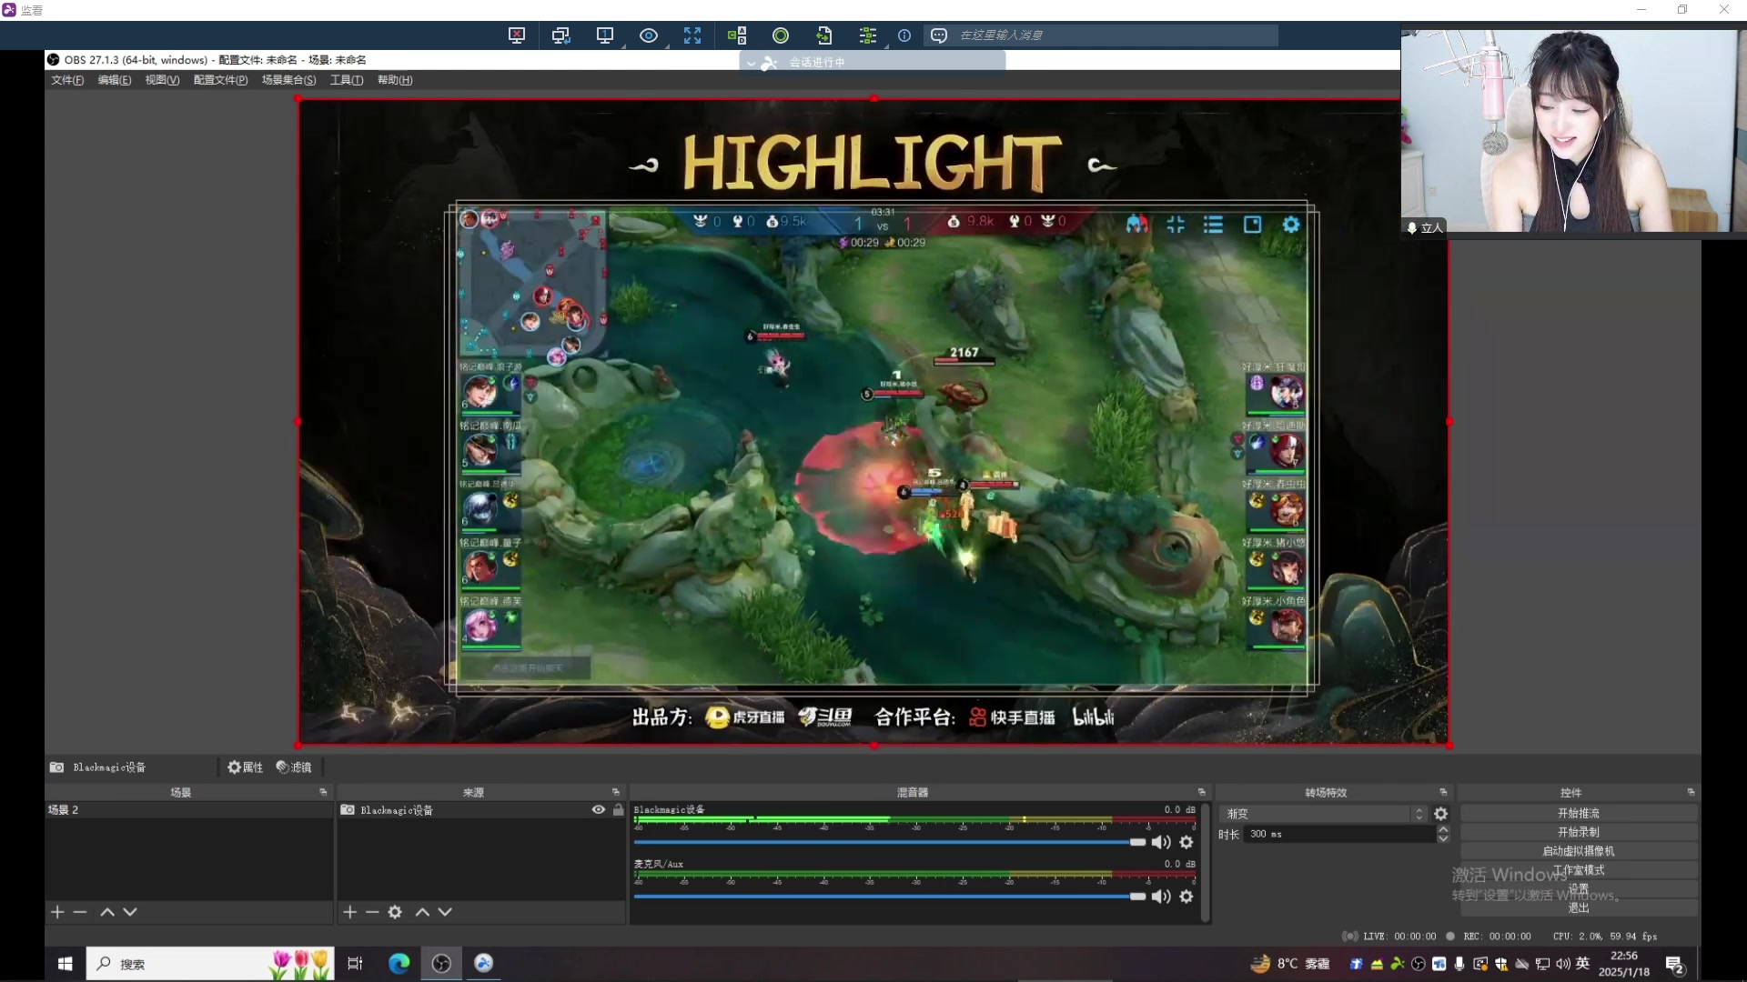Open the Blackmagic设备 audio settings gear

pos(1187,842)
